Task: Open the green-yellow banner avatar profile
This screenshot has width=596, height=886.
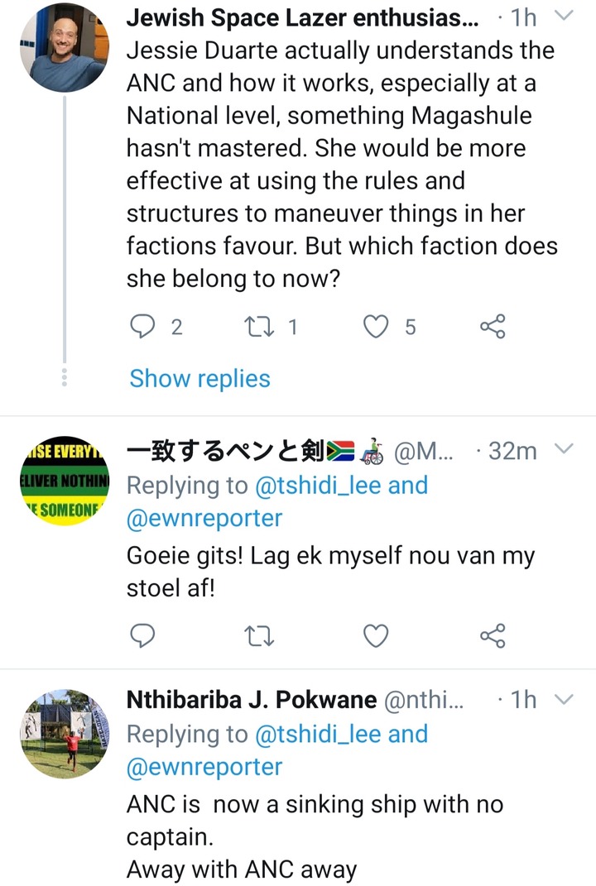Action: [65, 481]
